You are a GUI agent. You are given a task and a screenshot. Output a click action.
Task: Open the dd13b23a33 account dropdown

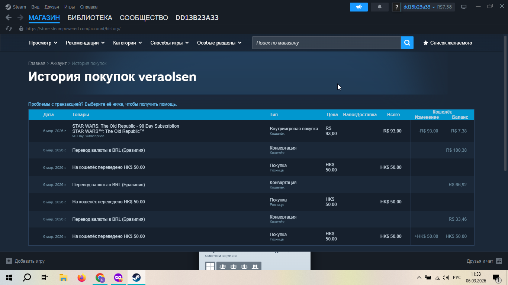tap(419, 7)
